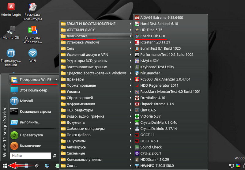Open Раскладка клавиатуры desktop shortcut
245x170 pixels.
pos(33,12)
